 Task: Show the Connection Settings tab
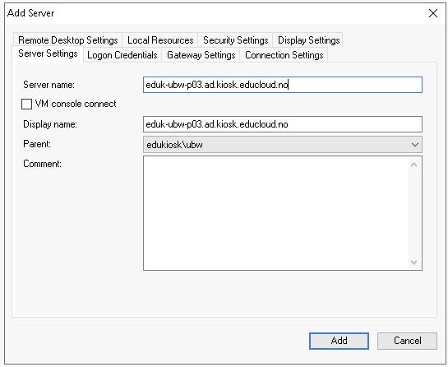(284, 55)
